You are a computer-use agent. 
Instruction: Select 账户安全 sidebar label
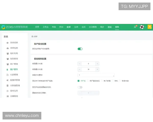(x=14, y=69)
